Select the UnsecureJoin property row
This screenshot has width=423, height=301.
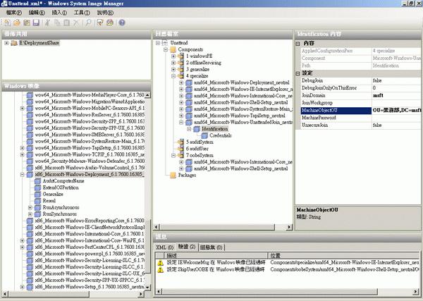(x=360, y=125)
